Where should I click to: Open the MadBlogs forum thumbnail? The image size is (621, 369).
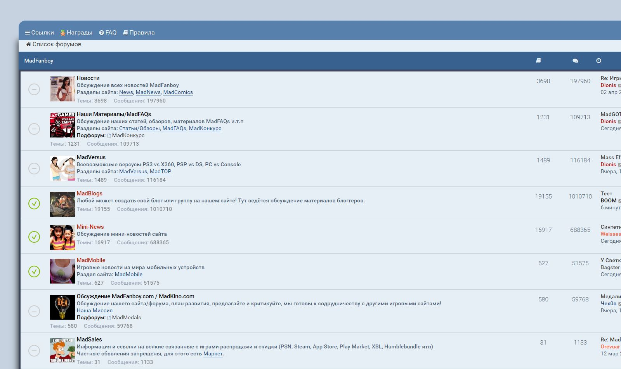click(x=62, y=204)
